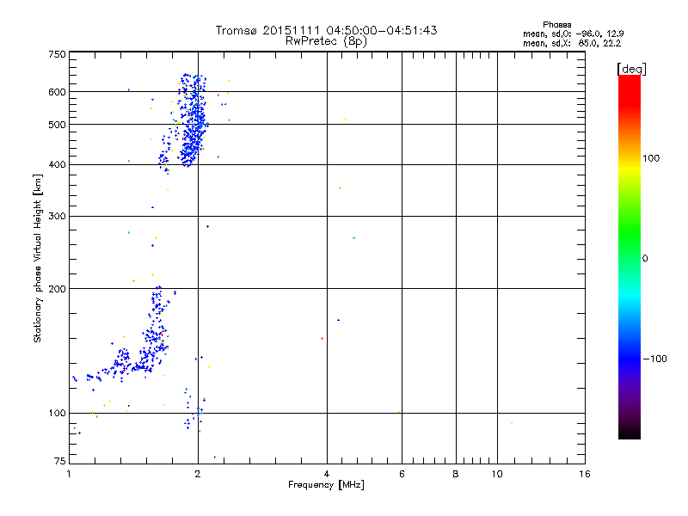Click the 'mean, sd,X: 85.0, 22.2' line
Screen dimensions: 688x516
pos(572,43)
